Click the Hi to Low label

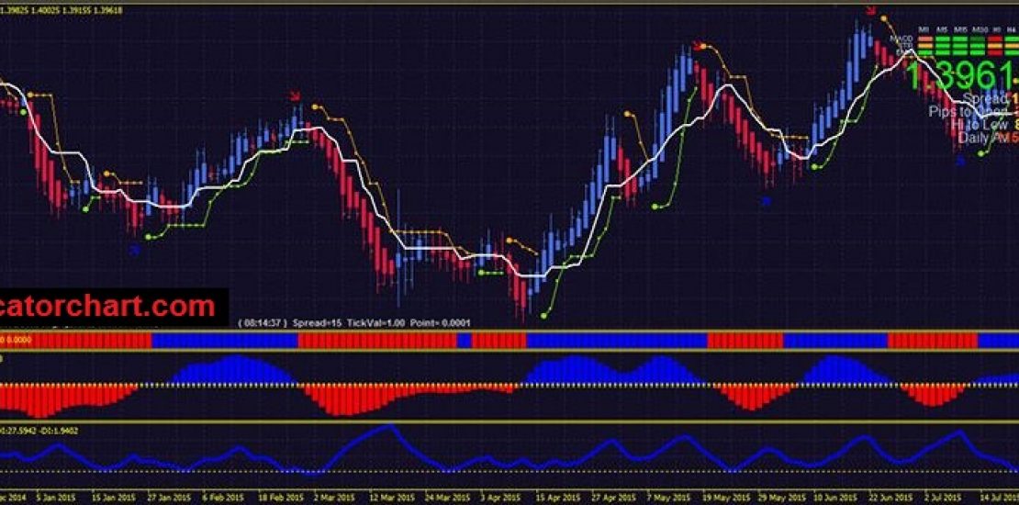pos(978,124)
